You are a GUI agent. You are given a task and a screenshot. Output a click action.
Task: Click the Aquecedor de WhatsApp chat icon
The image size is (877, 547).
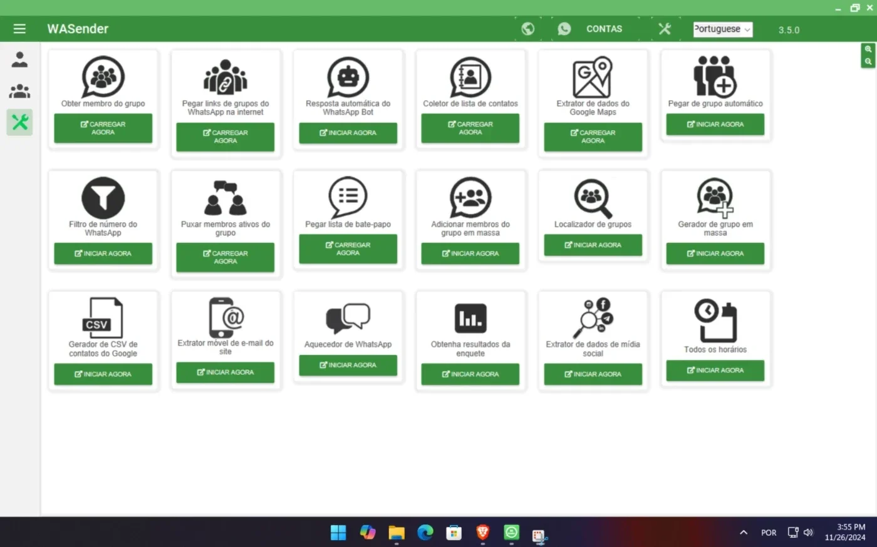point(348,318)
